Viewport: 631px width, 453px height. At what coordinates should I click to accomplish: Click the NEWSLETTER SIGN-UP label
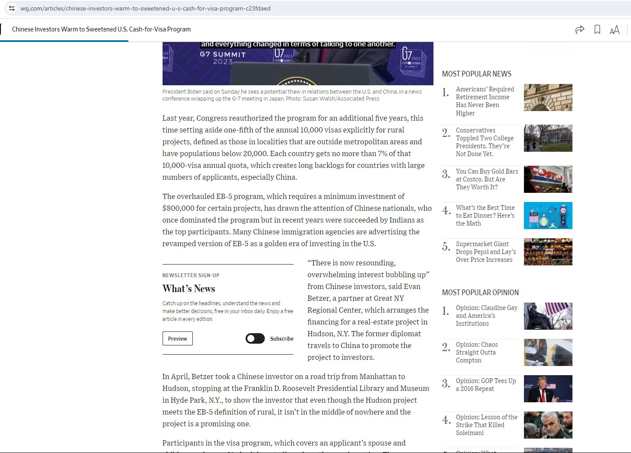(191, 275)
